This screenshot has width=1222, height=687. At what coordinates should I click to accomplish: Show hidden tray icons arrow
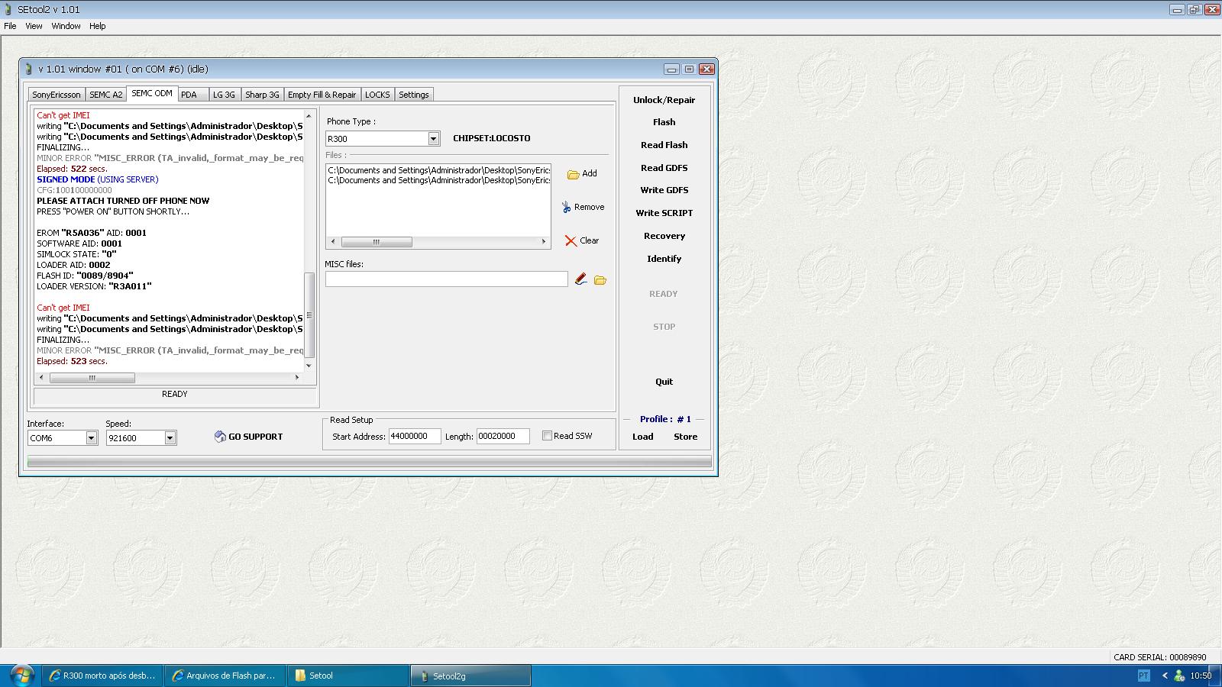1165,676
